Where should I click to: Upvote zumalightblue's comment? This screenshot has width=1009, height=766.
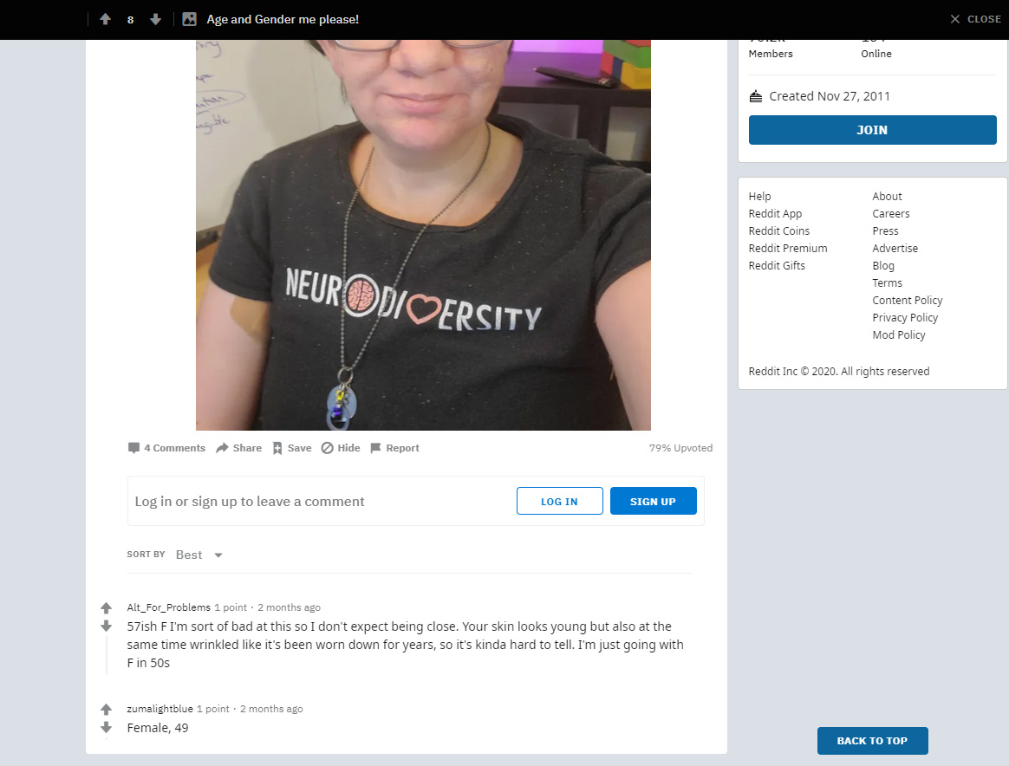click(106, 710)
